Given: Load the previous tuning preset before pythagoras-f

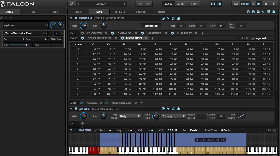Looking at the screenshot, I should 242,38.
